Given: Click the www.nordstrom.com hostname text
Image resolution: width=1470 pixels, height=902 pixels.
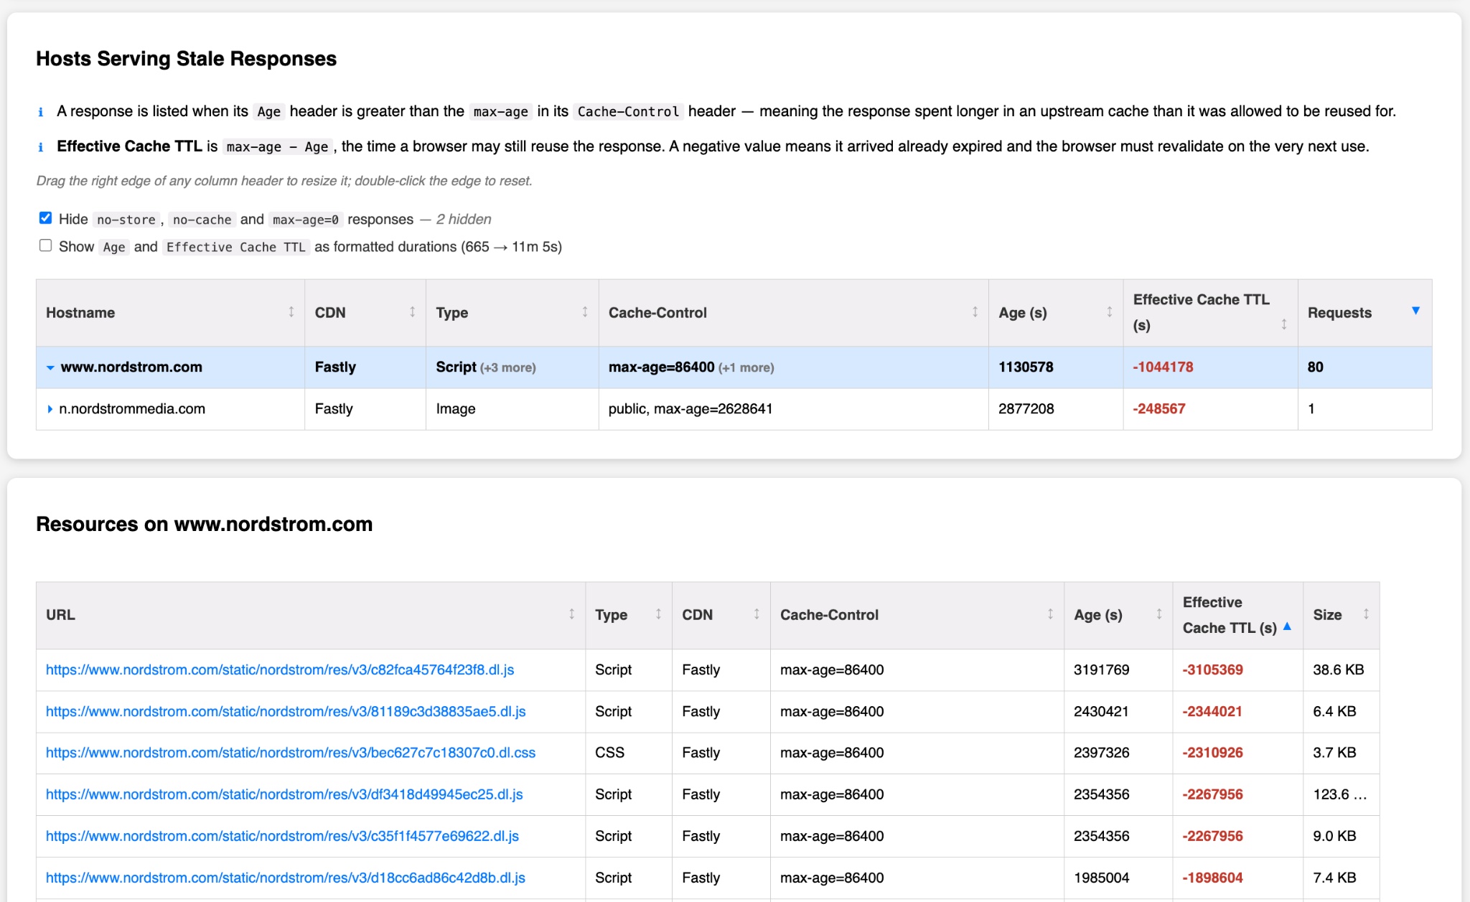Looking at the screenshot, I should pyautogui.click(x=131, y=367).
